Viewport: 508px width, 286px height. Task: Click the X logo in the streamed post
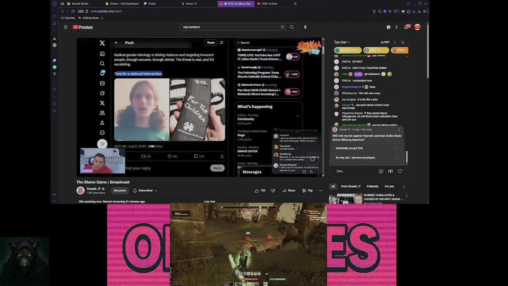(x=102, y=43)
